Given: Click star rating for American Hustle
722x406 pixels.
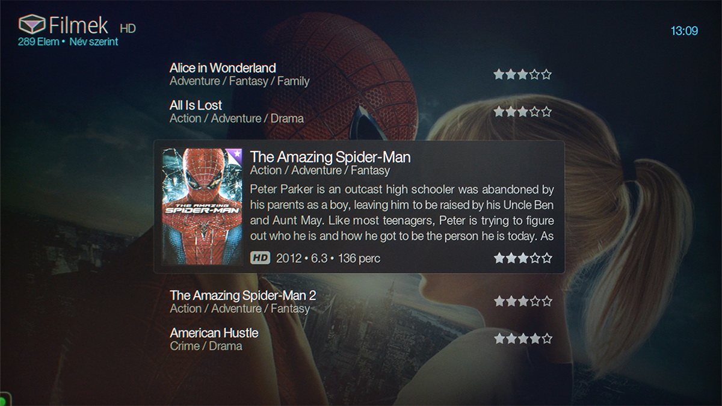Looking at the screenshot, I should 523,339.
